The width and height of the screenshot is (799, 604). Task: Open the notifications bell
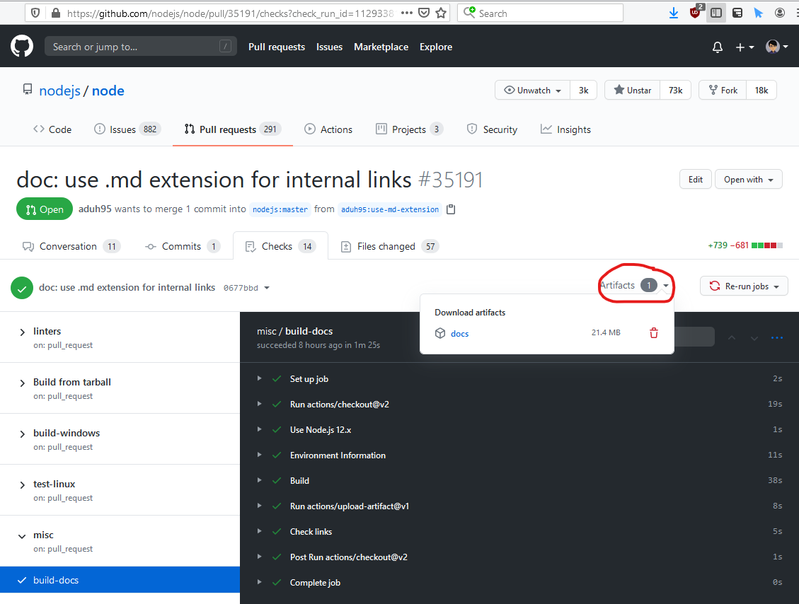pos(718,47)
